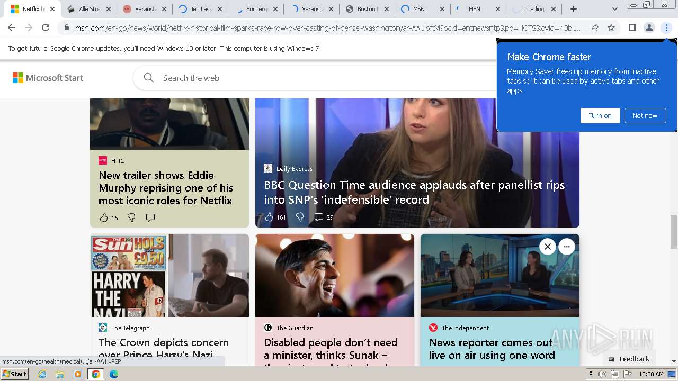Open the BBC Question Time headline

coord(414,192)
